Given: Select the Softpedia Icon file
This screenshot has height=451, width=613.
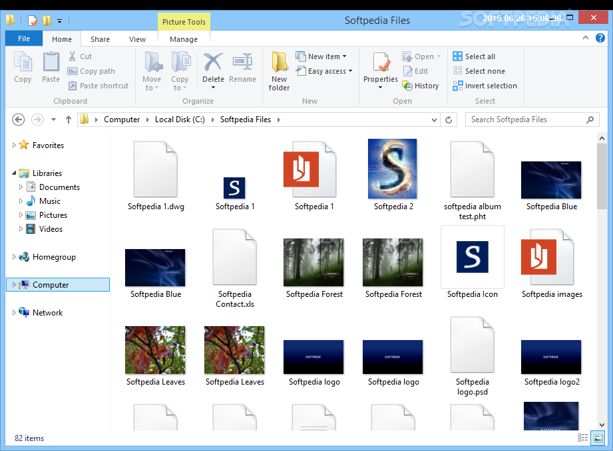Looking at the screenshot, I should pos(473,263).
